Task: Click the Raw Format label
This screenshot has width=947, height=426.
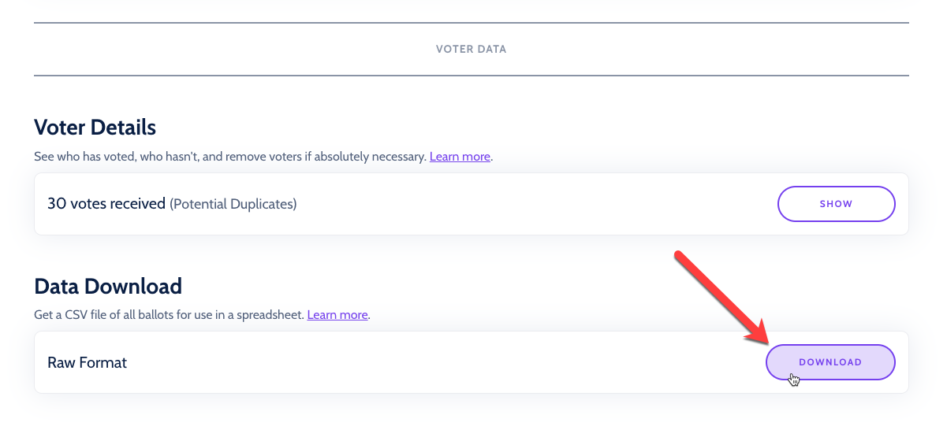Action: [87, 362]
